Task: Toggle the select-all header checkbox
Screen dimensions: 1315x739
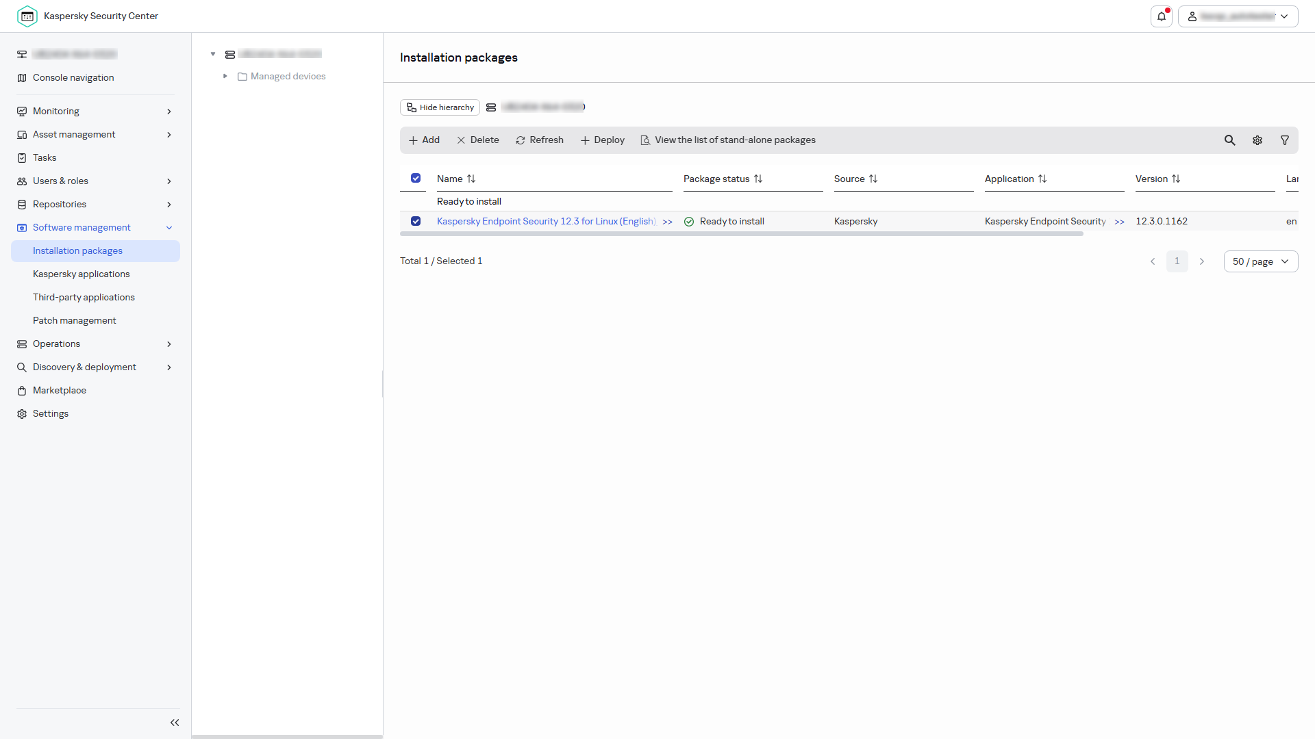Action: click(416, 178)
